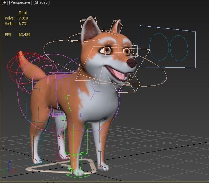Select the left blue eye circle control
Viewport: 209px width, 183px height.
(159, 47)
